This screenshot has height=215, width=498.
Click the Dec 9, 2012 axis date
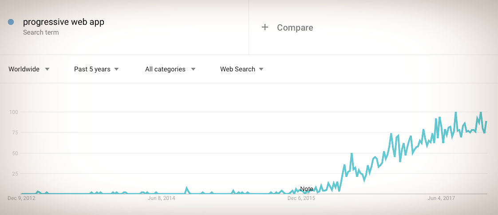point(21,199)
